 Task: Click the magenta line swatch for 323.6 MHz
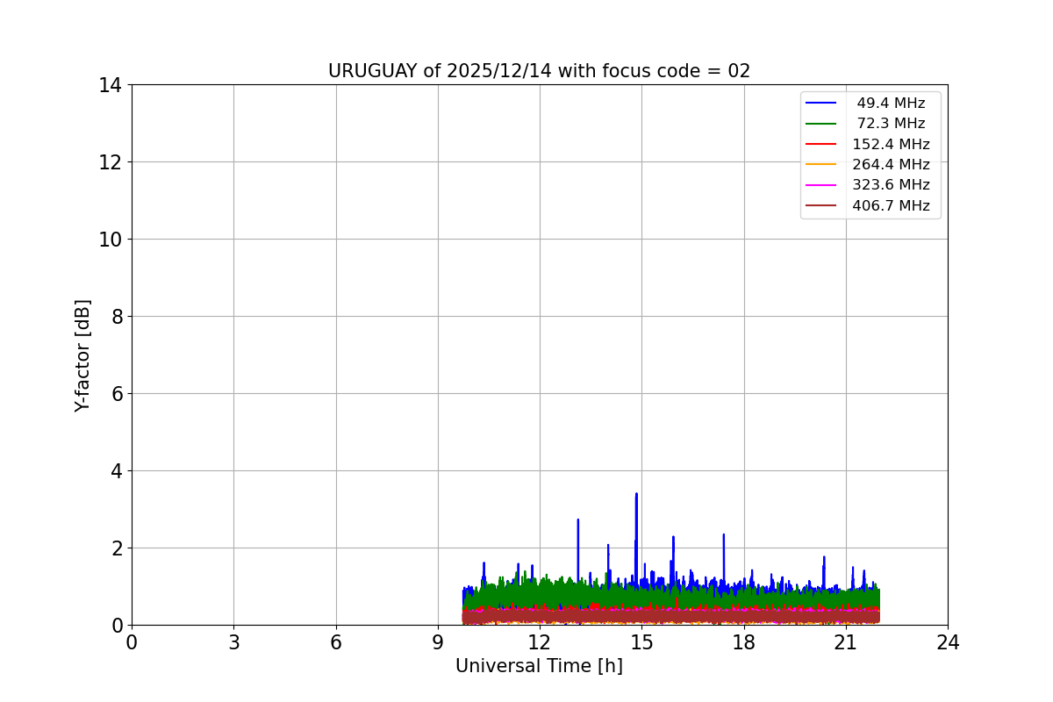[821, 185]
